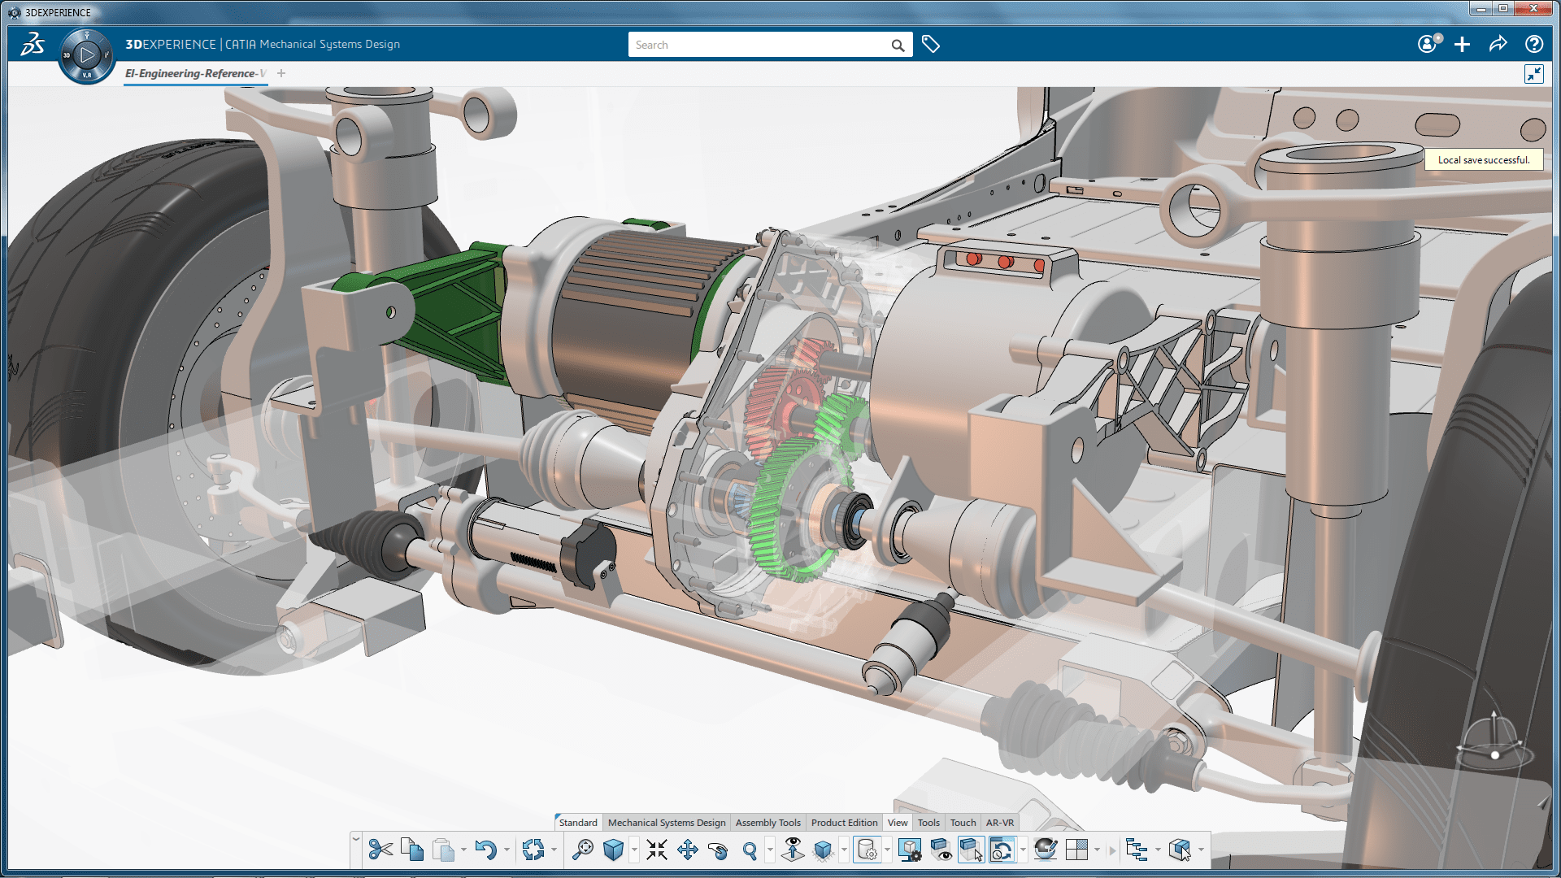Open the 3D compass play button
Viewport: 1561px width, 878px height.
(x=87, y=55)
